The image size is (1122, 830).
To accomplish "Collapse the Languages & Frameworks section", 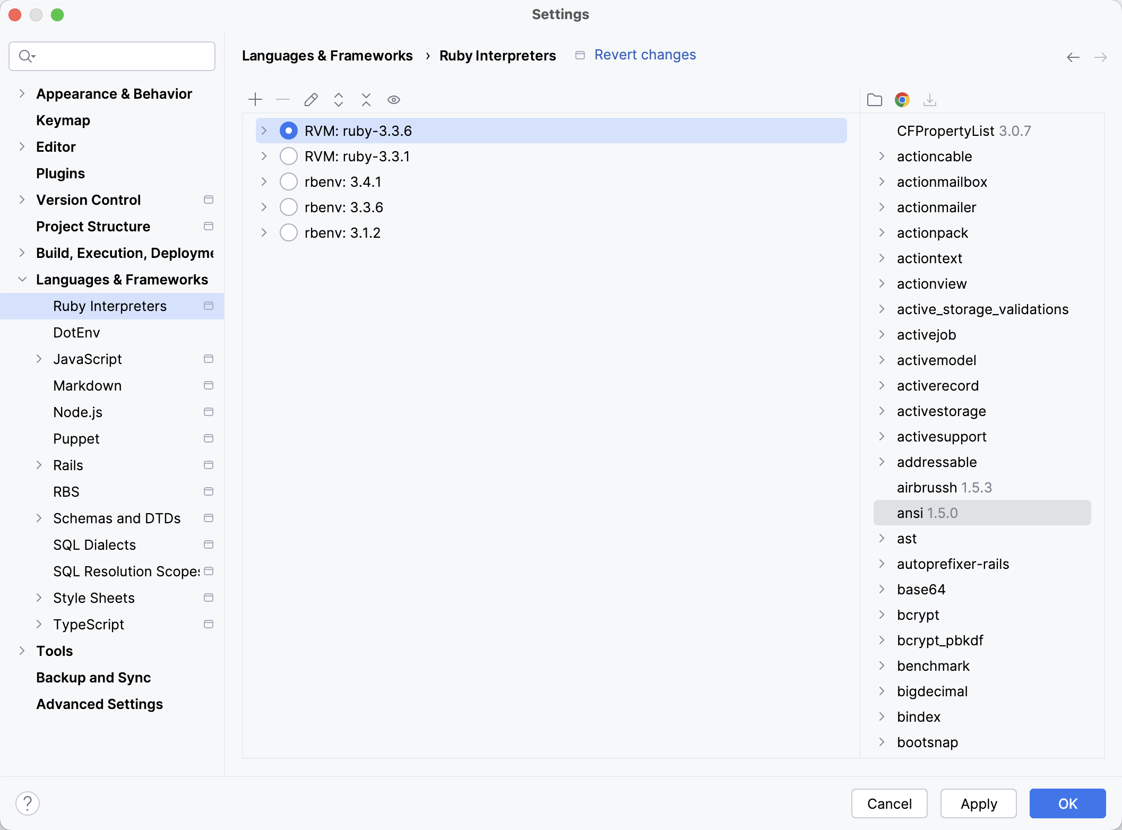I will (x=22, y=279).
